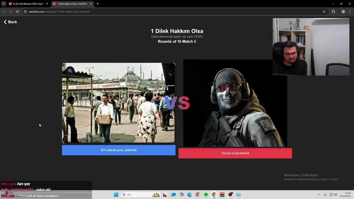The width and height of the screenshot is (354, 199).
Task: Close the '1 Dilek Hakkım Olsa' tab
Action: click(x=91, y=4)
